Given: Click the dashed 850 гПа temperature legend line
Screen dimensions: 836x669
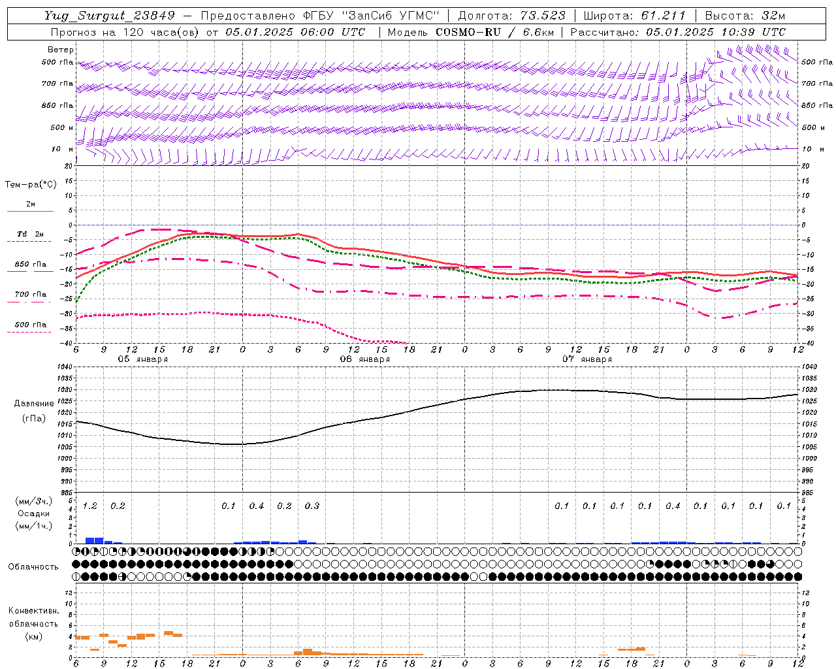Looking at the screenshot, I should (30, 271).
